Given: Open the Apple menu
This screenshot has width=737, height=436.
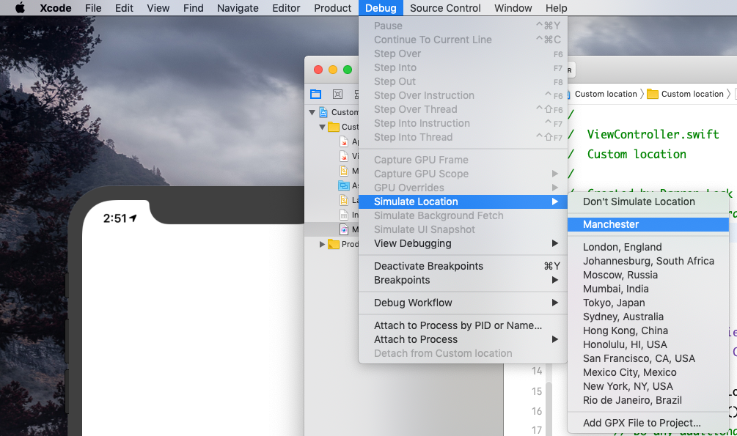Looking at the screenshot, I should click(x=20, y=8).
